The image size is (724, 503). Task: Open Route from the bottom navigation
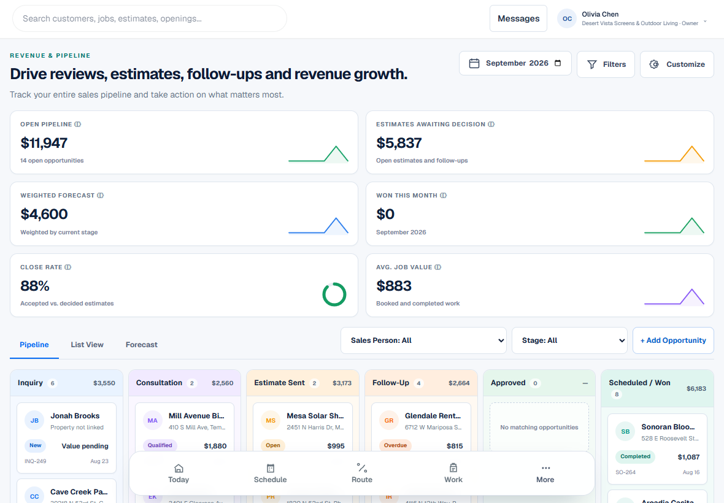pyautogui.click(x=362, y=474)
